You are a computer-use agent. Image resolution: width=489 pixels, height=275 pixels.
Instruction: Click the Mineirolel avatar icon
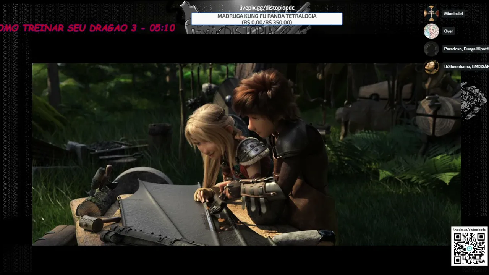pos(431,13)
